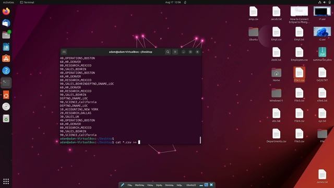Screen dimensions: 334x188
Task: Open Software Updater from the dock
Action: pos(6,95)
